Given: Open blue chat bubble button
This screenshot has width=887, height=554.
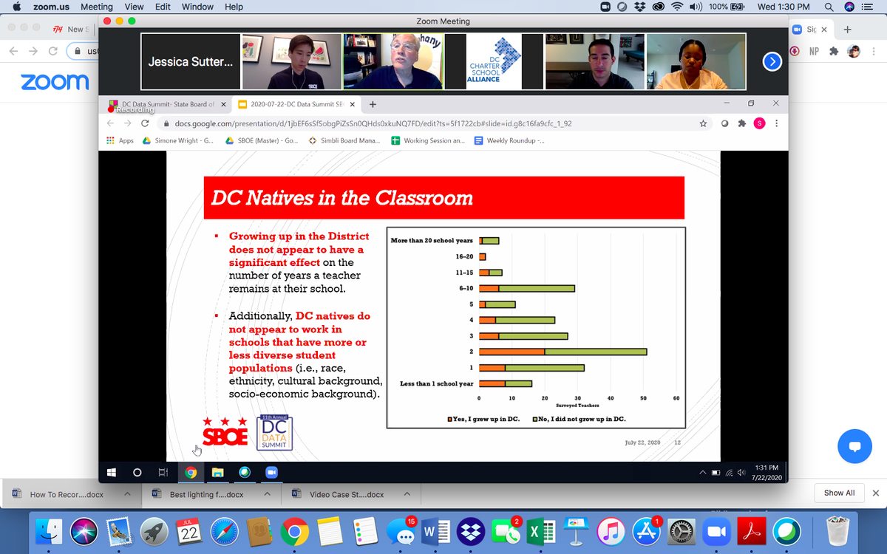Looking at the screenshot, I should point(854,446).
